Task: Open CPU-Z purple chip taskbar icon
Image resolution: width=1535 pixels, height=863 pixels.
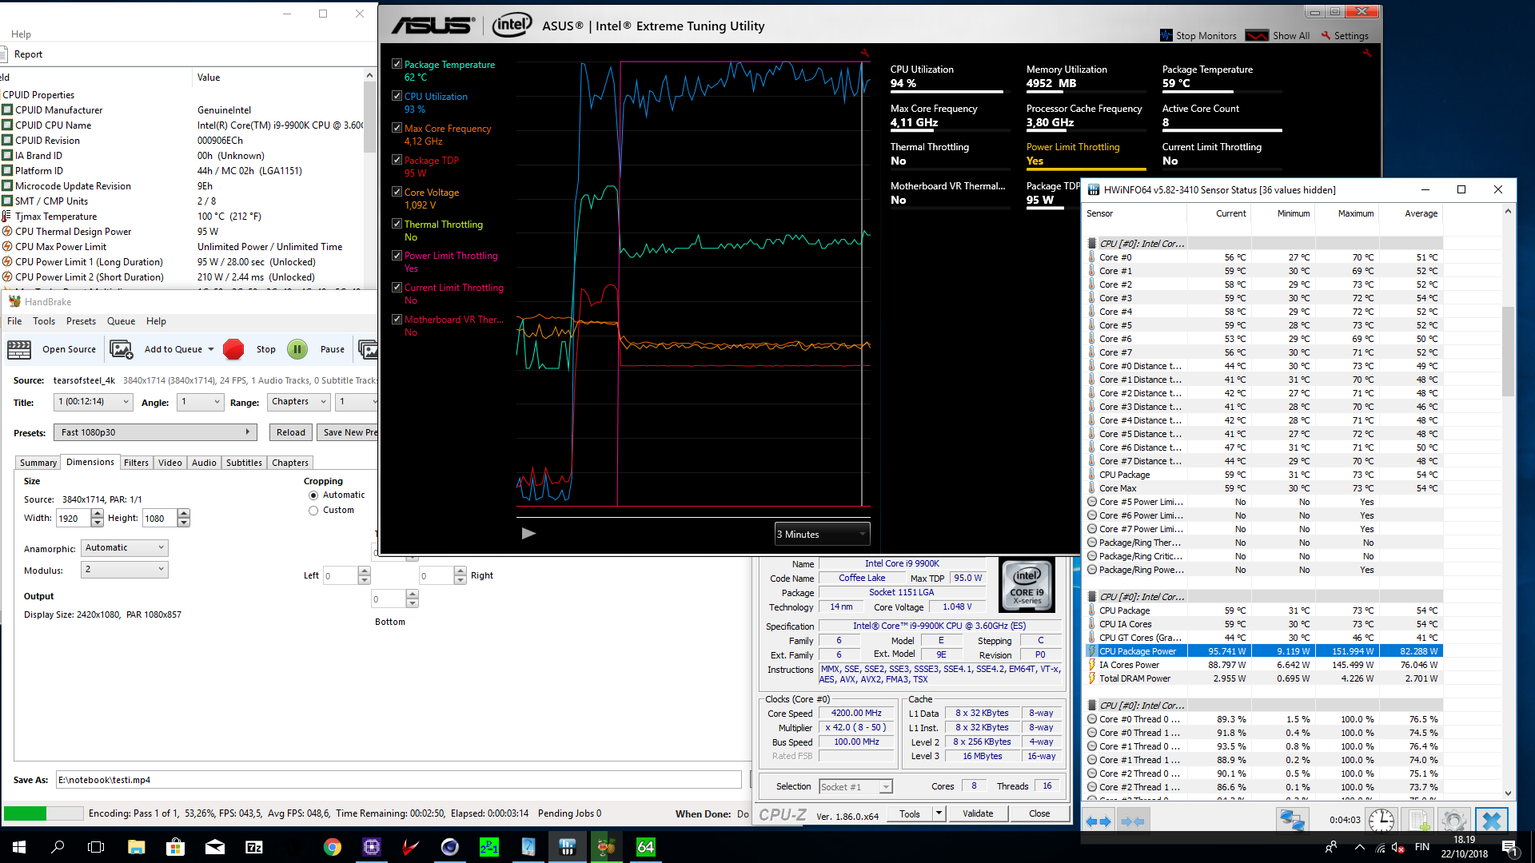Action: click(372, 847)
